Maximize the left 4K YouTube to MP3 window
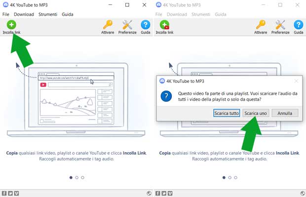306x197 pixels. [127, 4]
